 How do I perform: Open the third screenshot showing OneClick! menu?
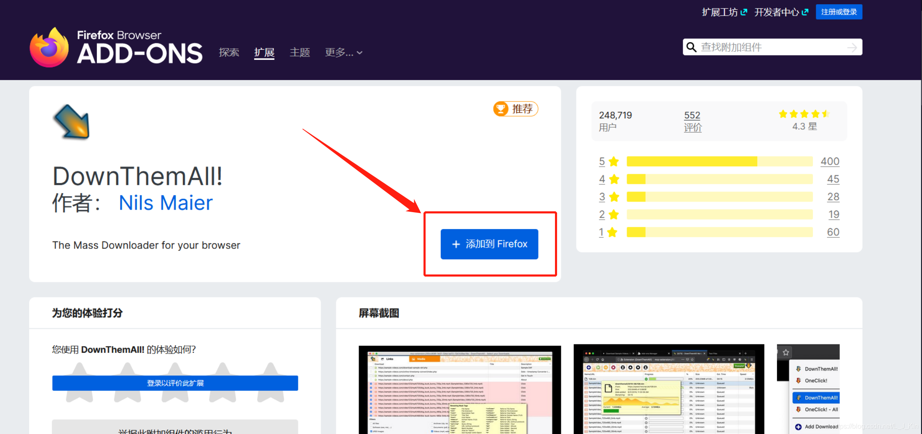808,389
